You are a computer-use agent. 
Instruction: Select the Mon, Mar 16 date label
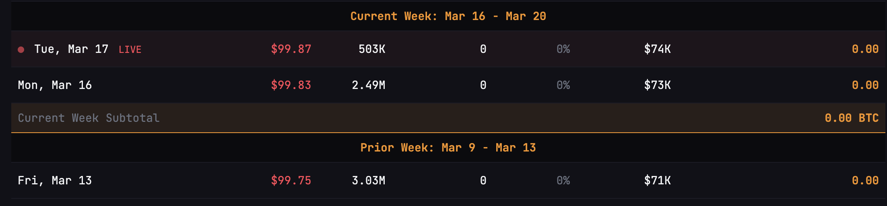[x=55, y=85]
